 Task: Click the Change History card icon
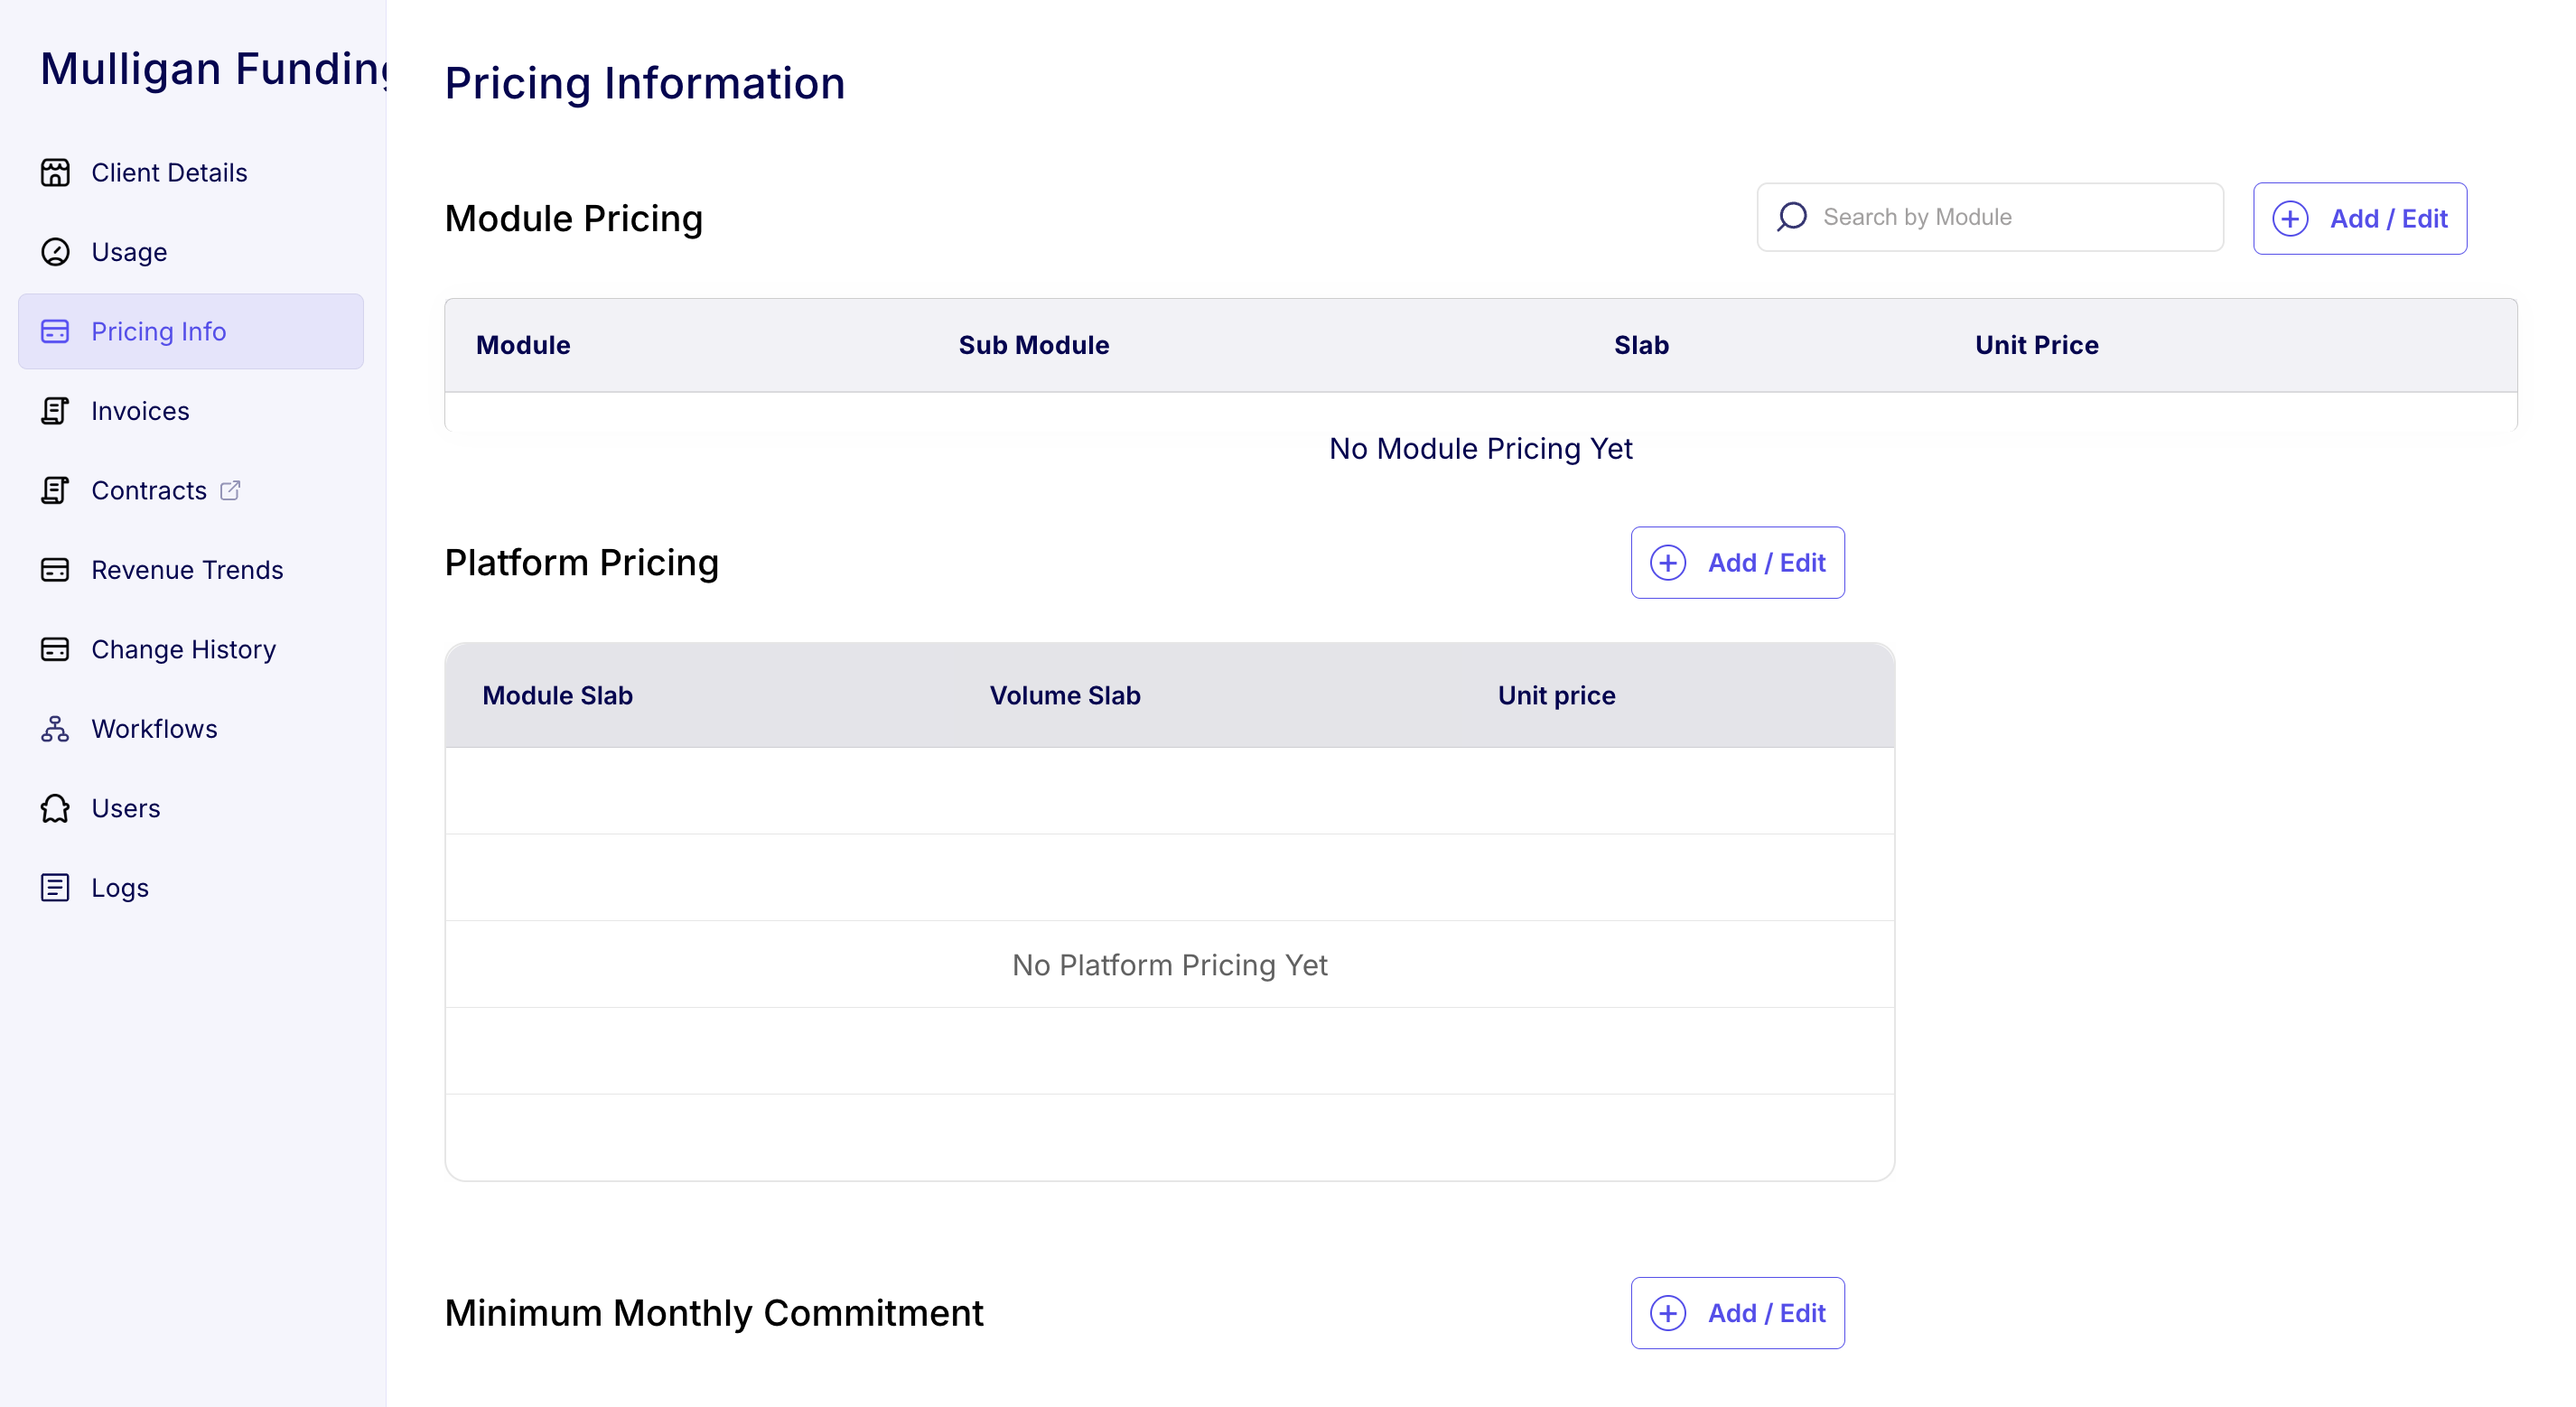[55, 649]
